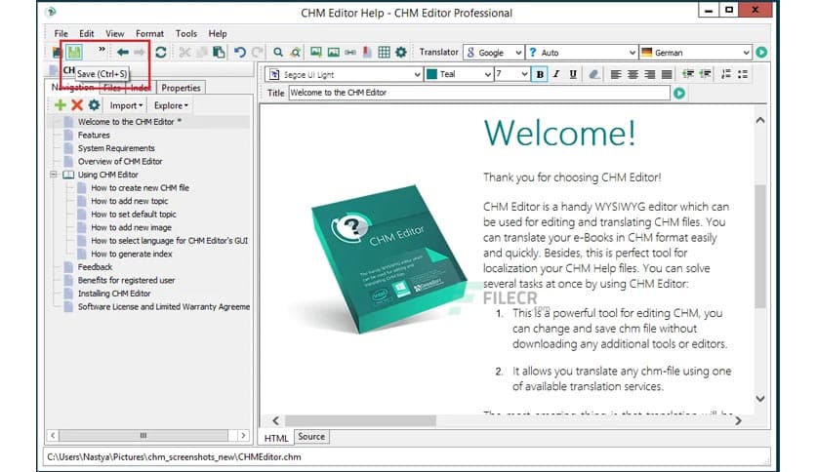Open the font size 7 dropdown

[511, 74]
